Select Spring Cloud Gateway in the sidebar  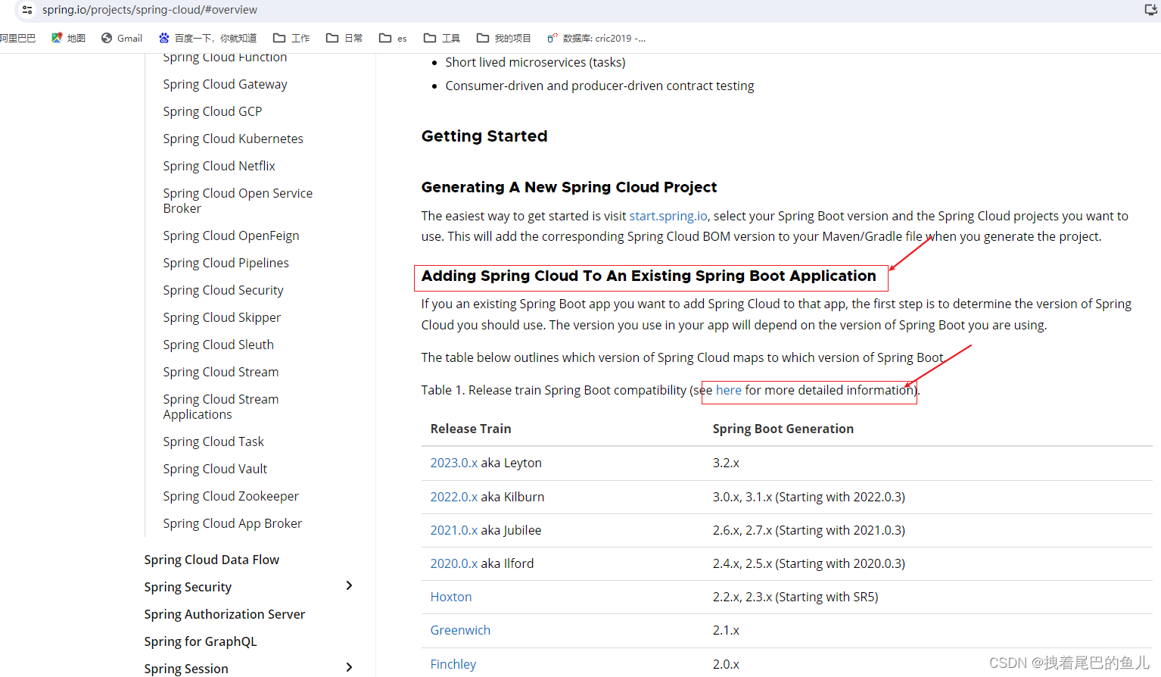(x=225, y=84)
